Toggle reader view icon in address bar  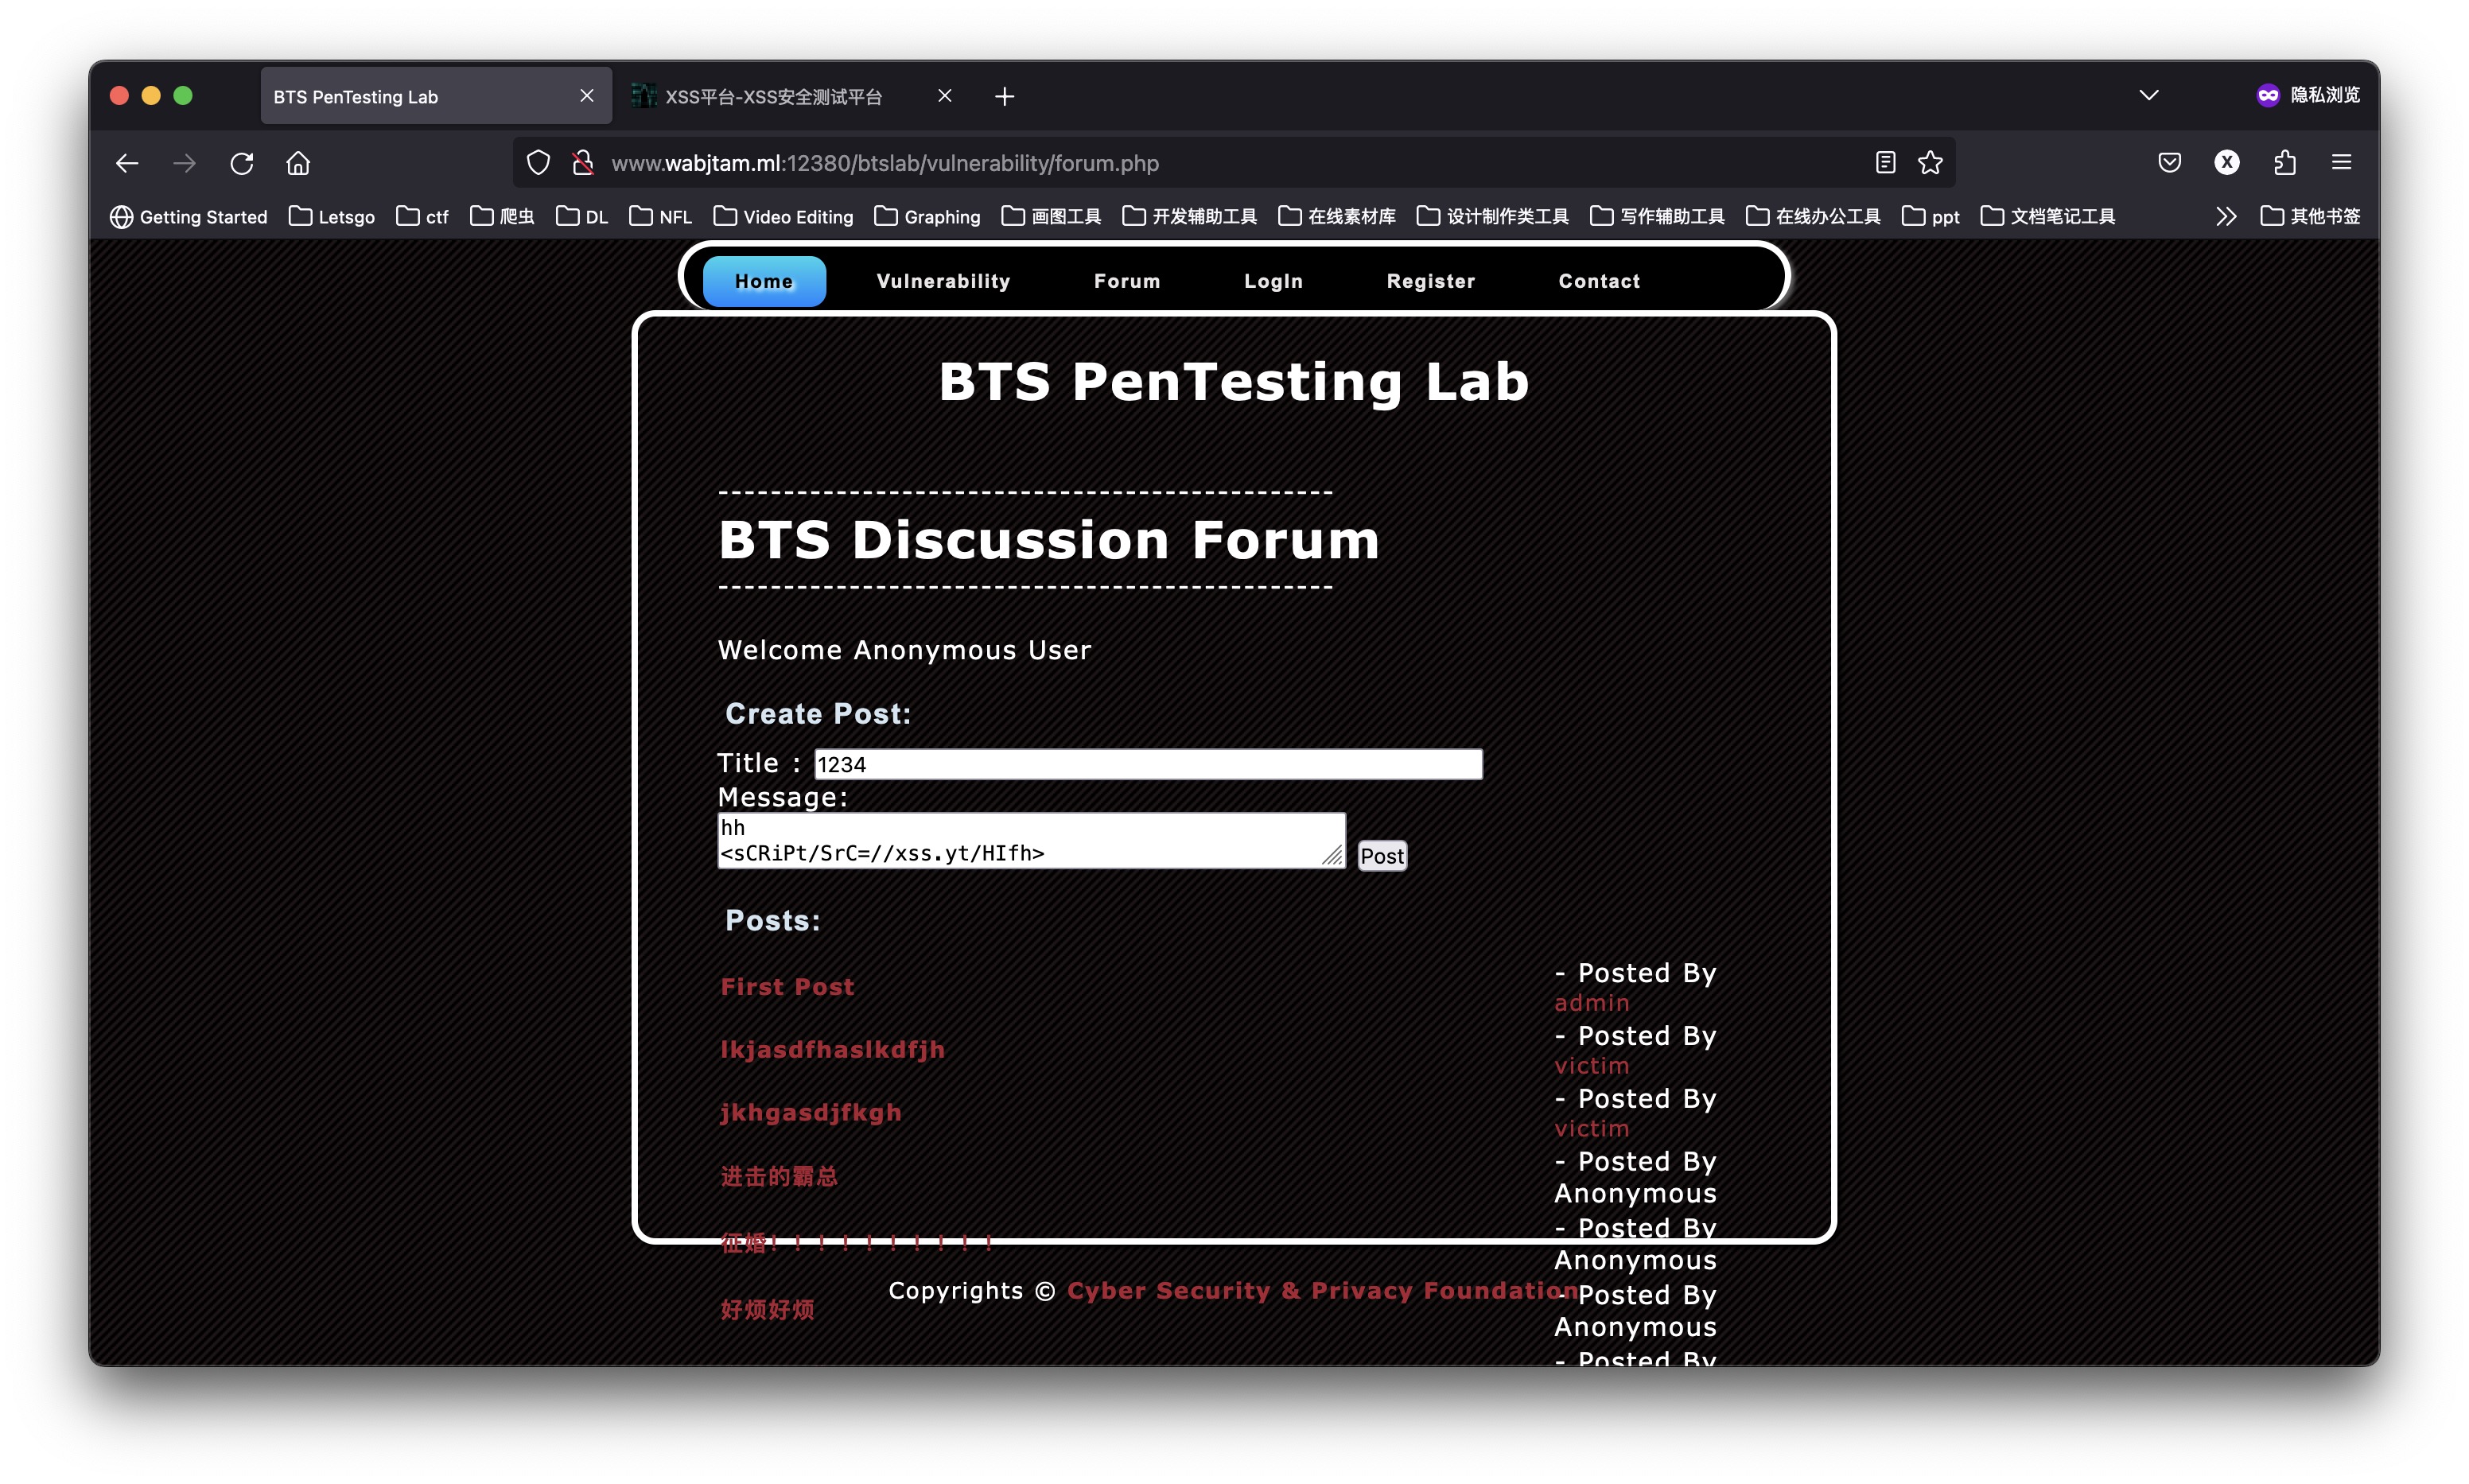1885,163
